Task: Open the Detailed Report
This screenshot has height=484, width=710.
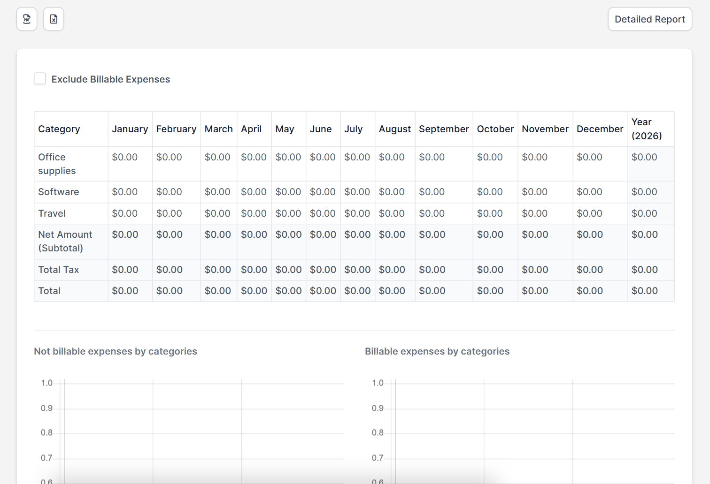Action: tap(650, 19)
